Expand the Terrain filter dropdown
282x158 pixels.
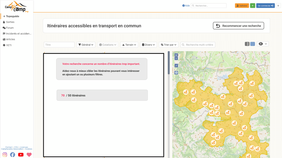coord(129,45)
